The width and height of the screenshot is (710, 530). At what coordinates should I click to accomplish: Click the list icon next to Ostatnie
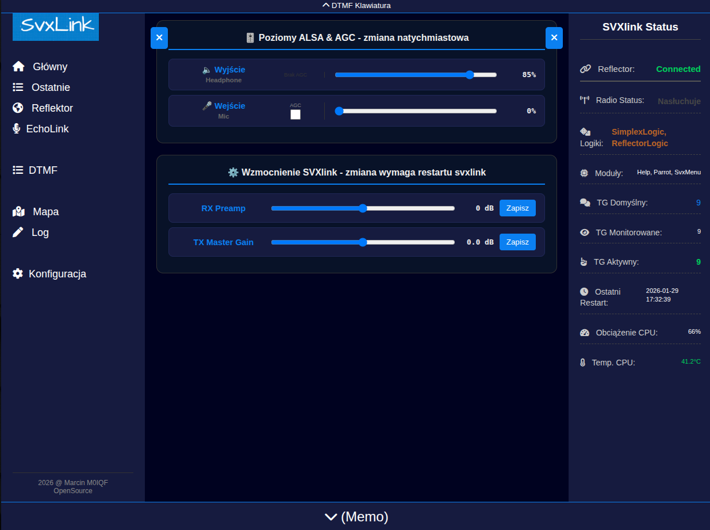click(x=18, y=87)
